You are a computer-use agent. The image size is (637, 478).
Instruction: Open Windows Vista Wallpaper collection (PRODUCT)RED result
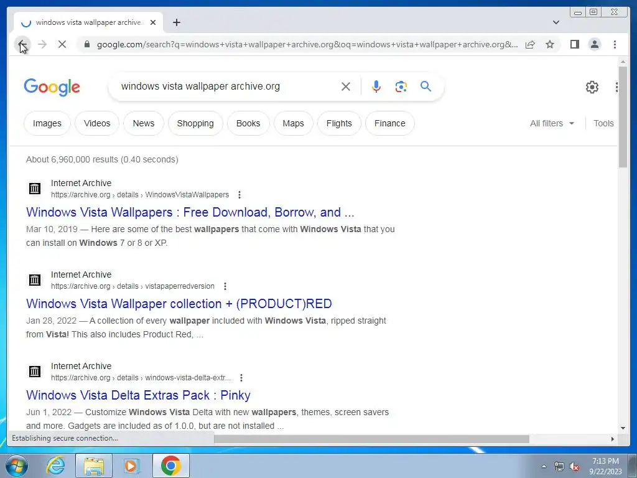(x=179, y=304)
